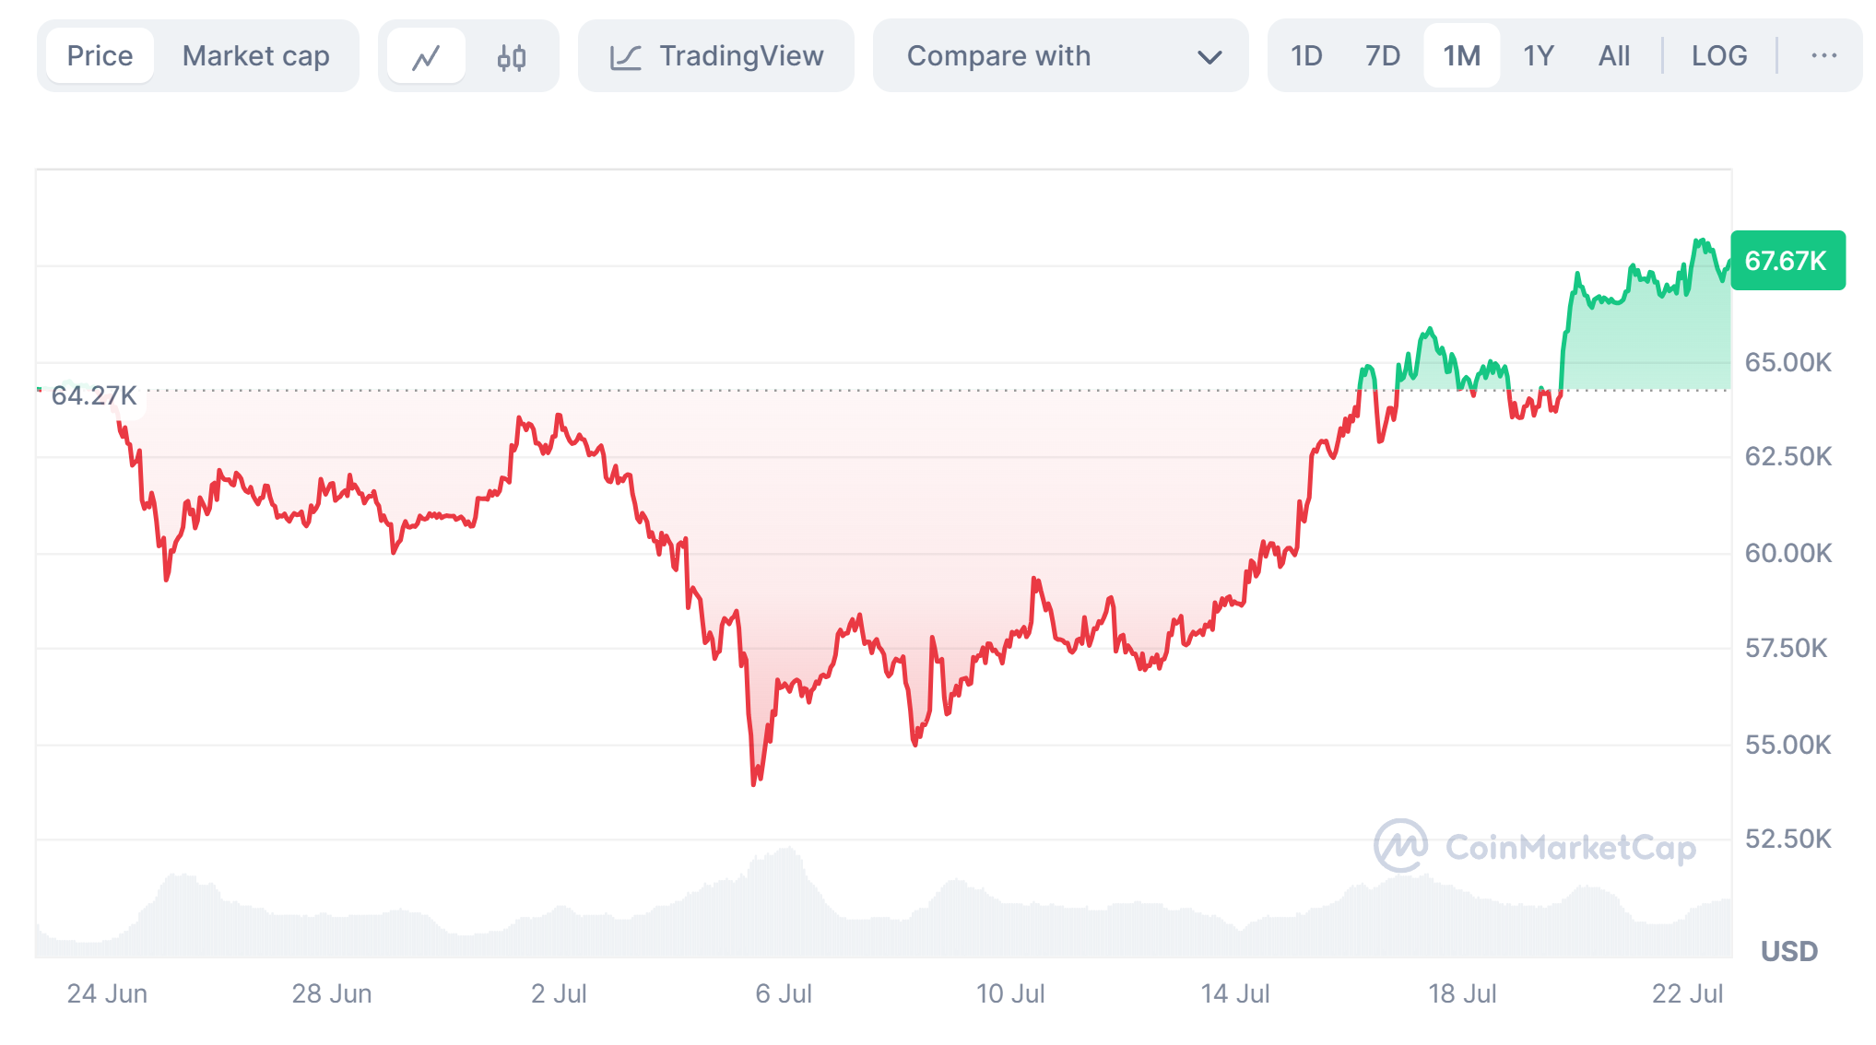The height and width of the screenshot is (1045, 1876).
Task: Click the TradingView chart icon
Action: (626, 55)
